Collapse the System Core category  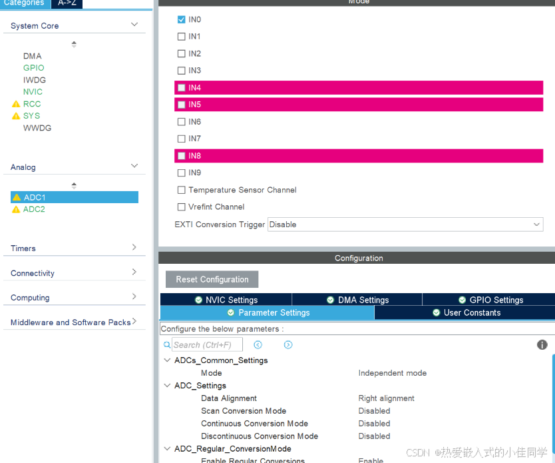coord(134,25)
